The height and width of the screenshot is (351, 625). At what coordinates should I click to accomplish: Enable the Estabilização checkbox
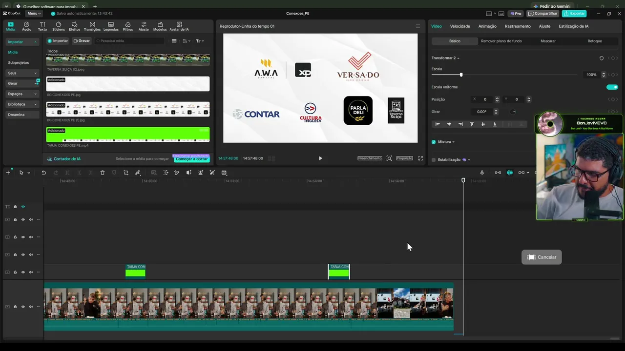[434, 160]
